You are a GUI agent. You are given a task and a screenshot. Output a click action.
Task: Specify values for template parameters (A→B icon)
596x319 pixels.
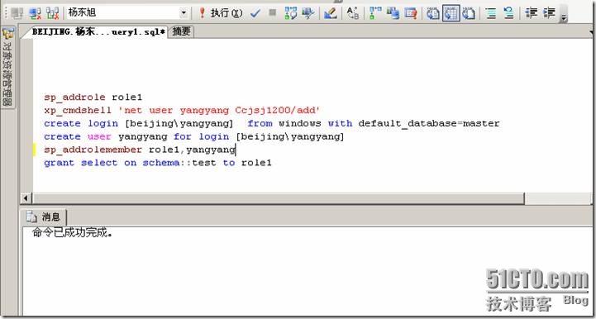[353, 13]
